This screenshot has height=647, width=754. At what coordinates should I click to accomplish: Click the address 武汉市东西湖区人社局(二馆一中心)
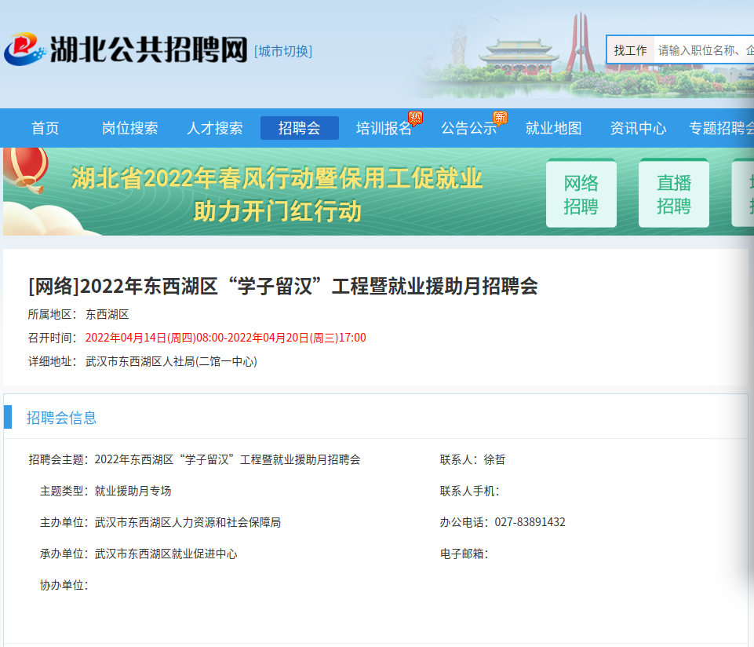point(171,361)
